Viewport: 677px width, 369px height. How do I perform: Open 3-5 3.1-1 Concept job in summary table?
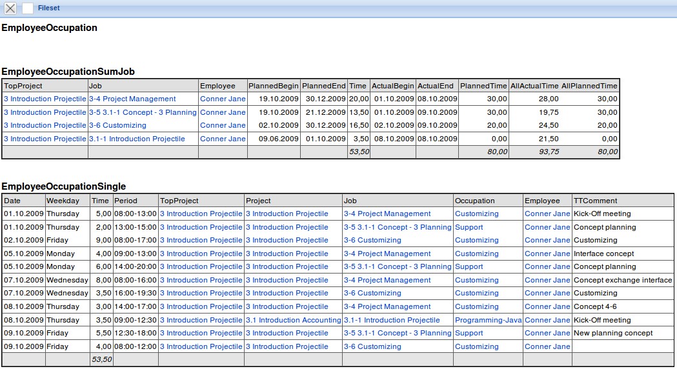pyautogui.click(x=142, y=112)
